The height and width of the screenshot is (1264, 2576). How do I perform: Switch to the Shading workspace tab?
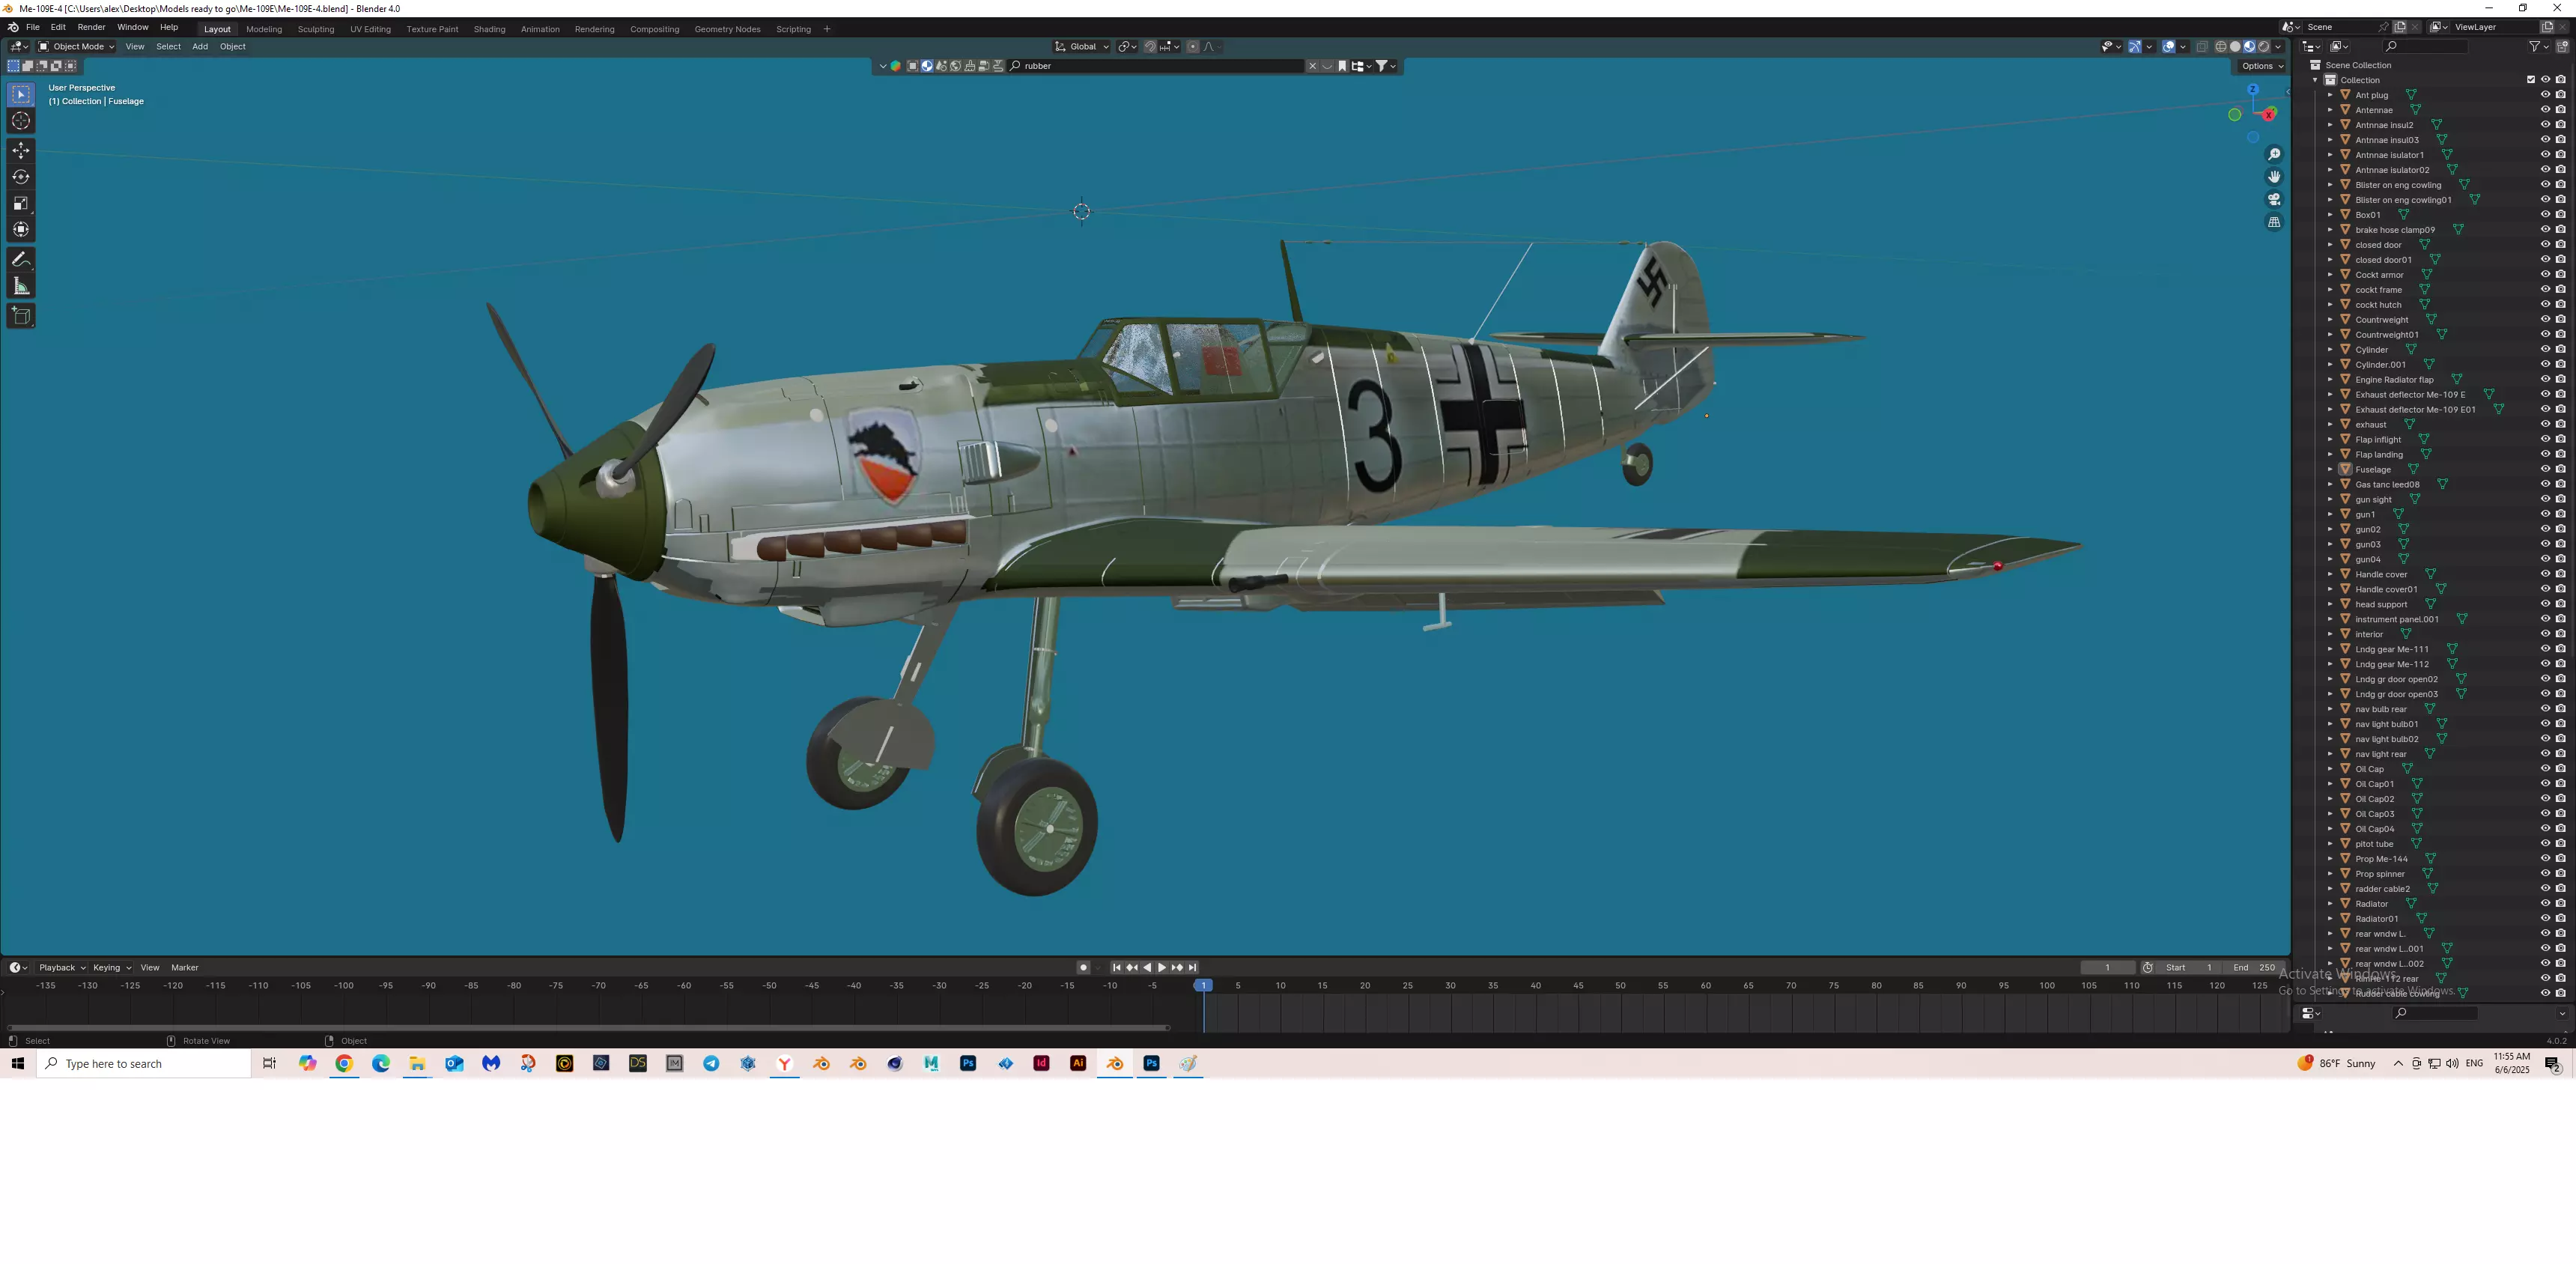(x=489, y=29)
